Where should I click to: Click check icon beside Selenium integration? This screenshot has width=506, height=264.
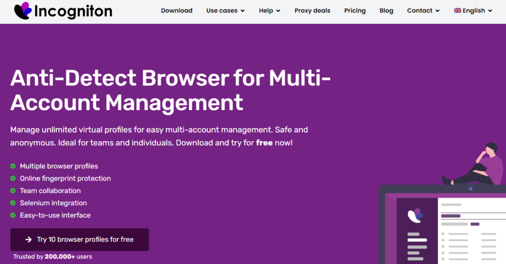pyautogui.click(x=13, y=203)
